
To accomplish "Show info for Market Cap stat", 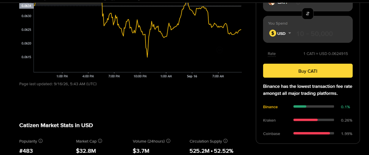I will (x=100, y=141).
